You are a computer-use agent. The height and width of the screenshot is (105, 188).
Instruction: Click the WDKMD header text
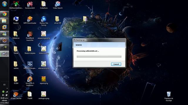(x=79, y=45)
